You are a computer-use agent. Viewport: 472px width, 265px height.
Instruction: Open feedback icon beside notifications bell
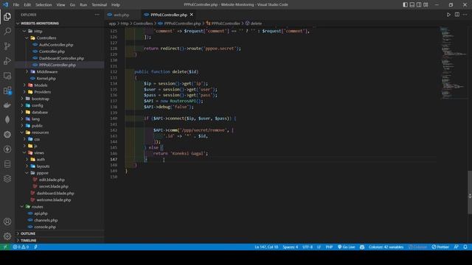click(457, 247)
